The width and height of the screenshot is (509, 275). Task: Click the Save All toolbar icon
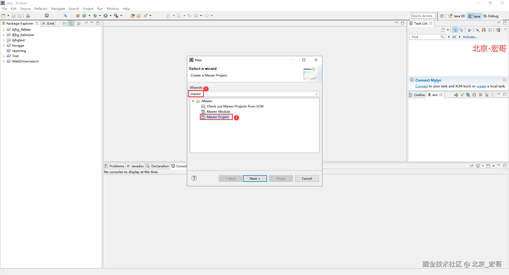pos(20,16)
